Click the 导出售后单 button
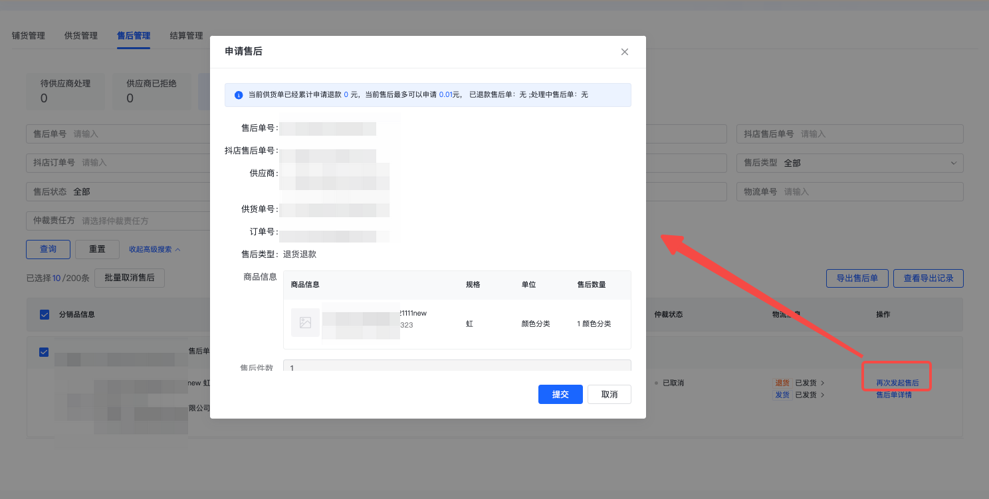Screen dimensions: 989x499 (x=857, y=278)
